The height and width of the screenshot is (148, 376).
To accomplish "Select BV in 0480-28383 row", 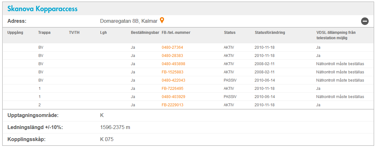I will [x=41, y=56].
